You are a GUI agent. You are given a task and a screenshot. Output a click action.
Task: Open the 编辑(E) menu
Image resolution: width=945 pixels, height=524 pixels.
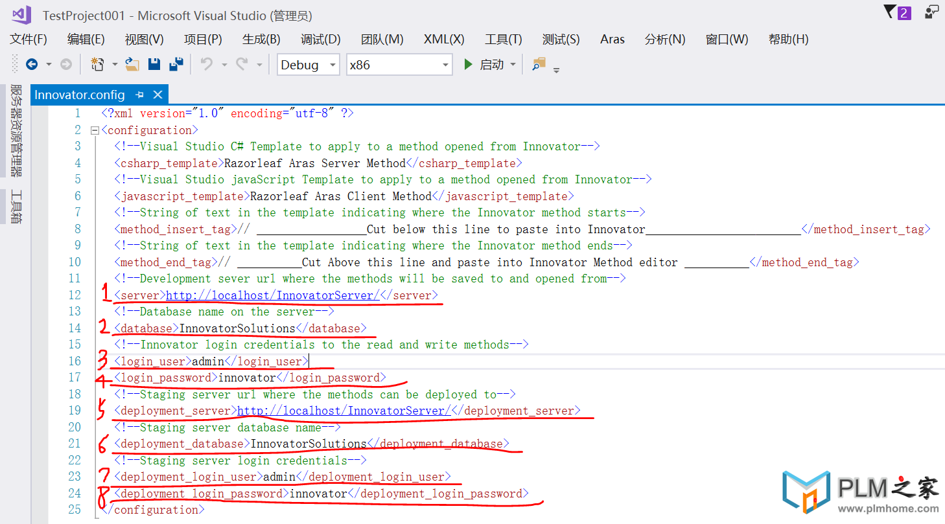(x=86, y=39)
